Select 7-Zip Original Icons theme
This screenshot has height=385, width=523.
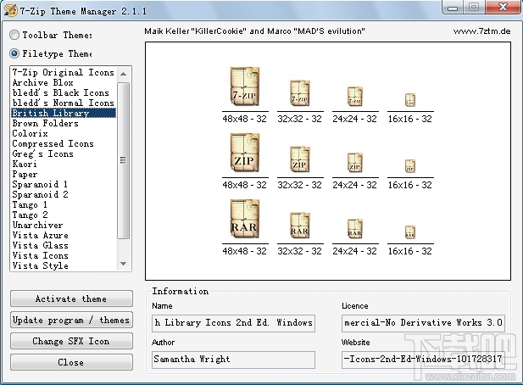(64, 72)
